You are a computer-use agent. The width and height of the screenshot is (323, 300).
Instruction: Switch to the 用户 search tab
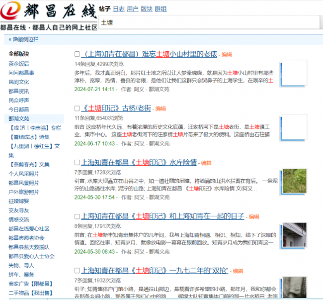[x=133, y=9]
